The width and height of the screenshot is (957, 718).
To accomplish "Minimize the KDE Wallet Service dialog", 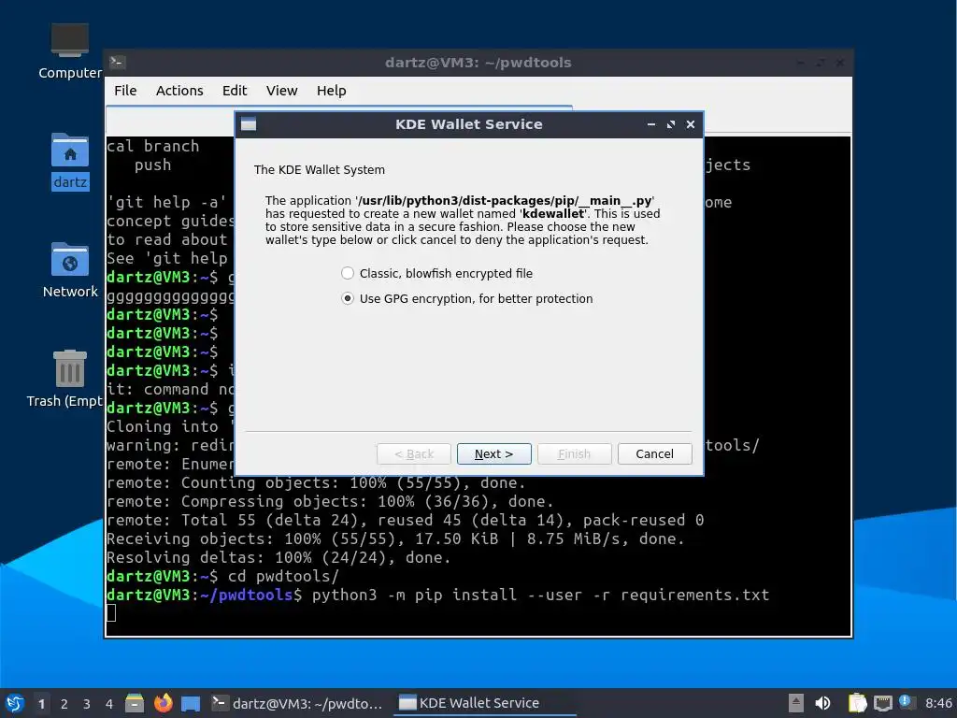I will pyautogui.click(x=651, y=124).
